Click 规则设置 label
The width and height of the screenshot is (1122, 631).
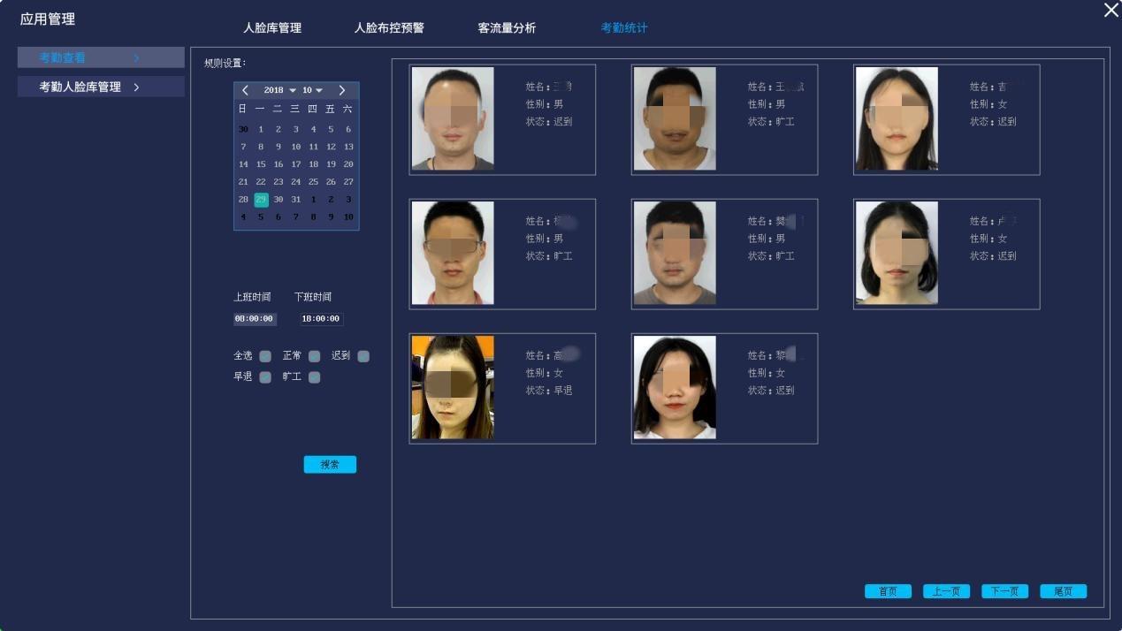[x=225, y=63]
